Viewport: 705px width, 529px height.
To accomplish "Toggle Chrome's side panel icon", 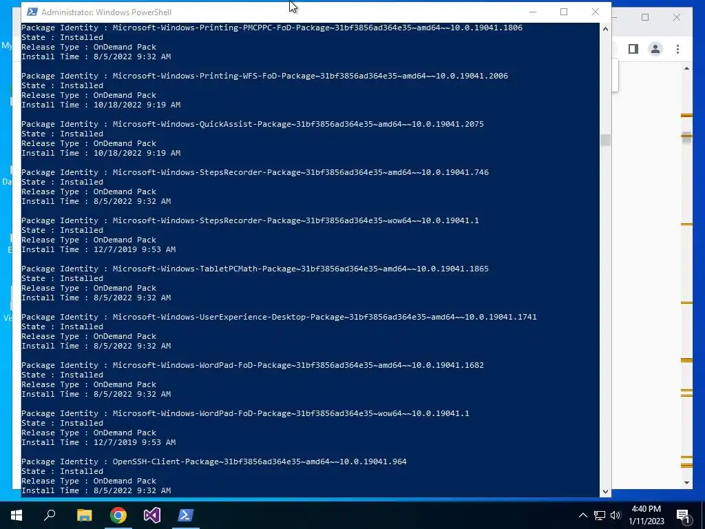I will coord(633,49).
